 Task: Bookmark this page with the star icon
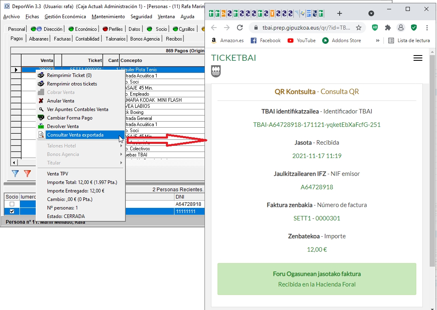point(359,28)
